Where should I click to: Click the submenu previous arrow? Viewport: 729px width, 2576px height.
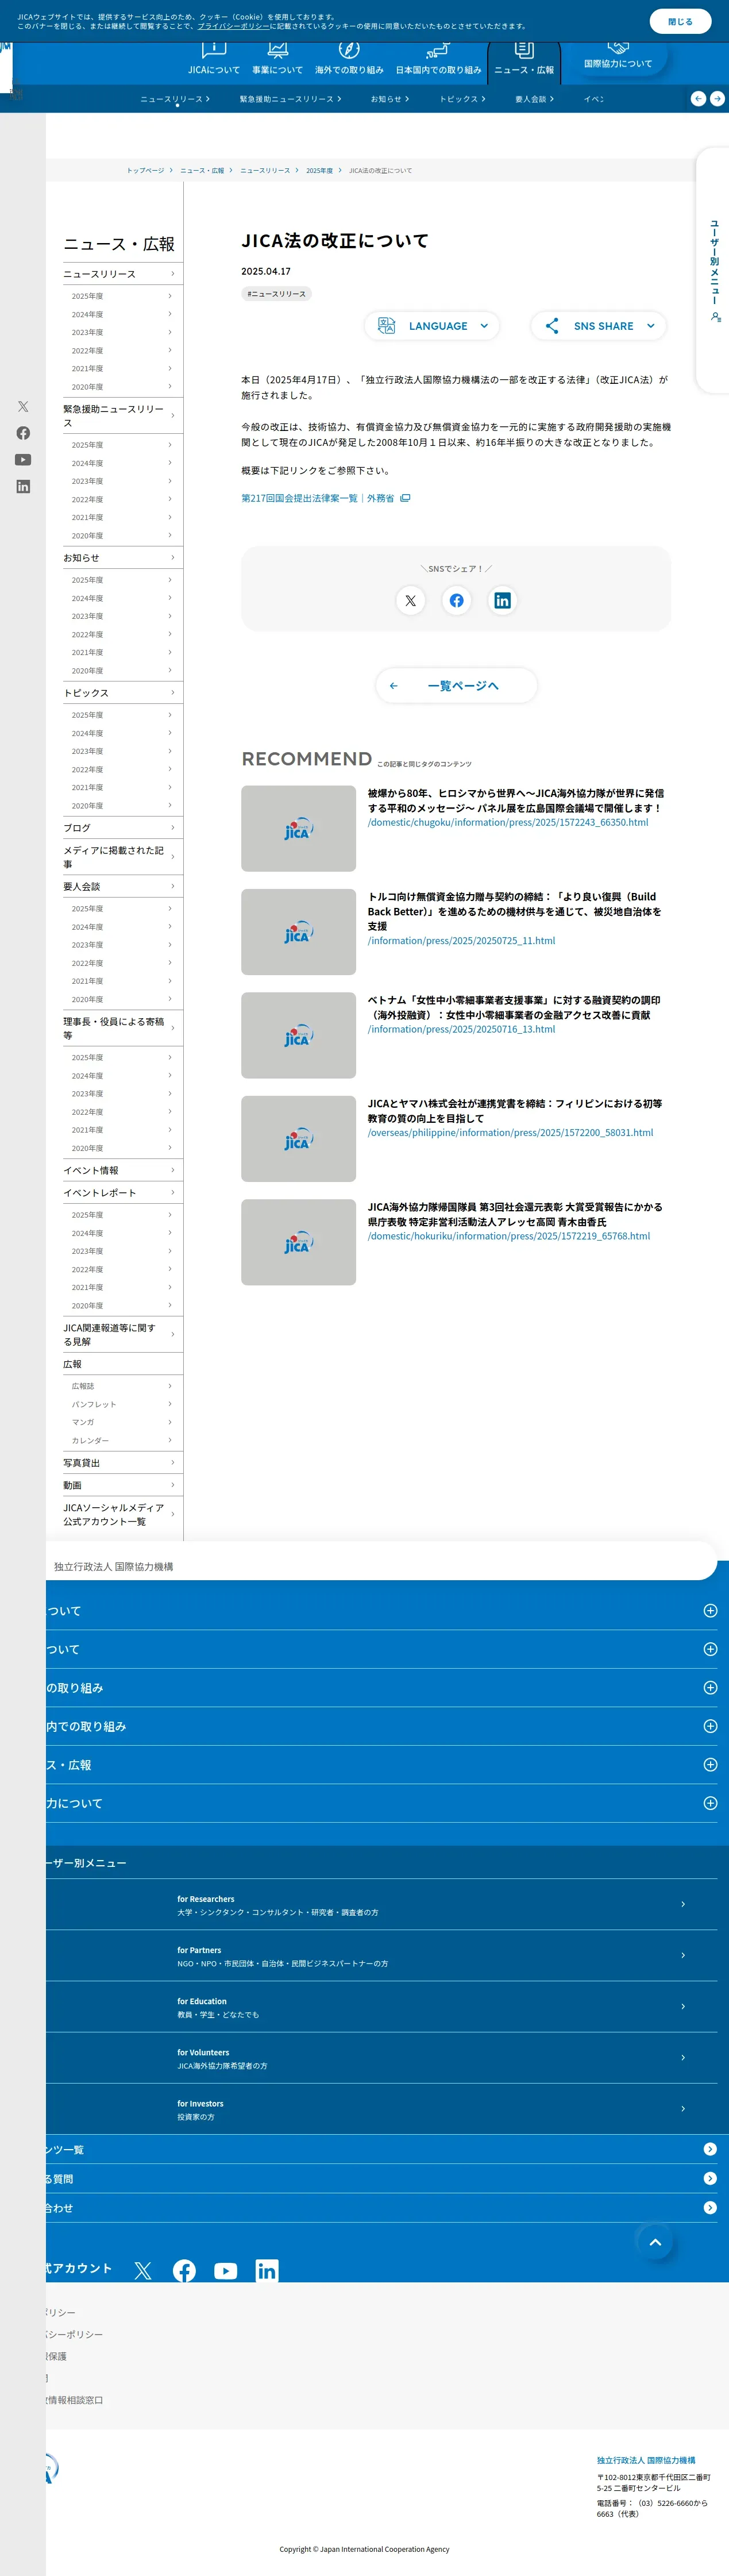[x=698, y=98]
